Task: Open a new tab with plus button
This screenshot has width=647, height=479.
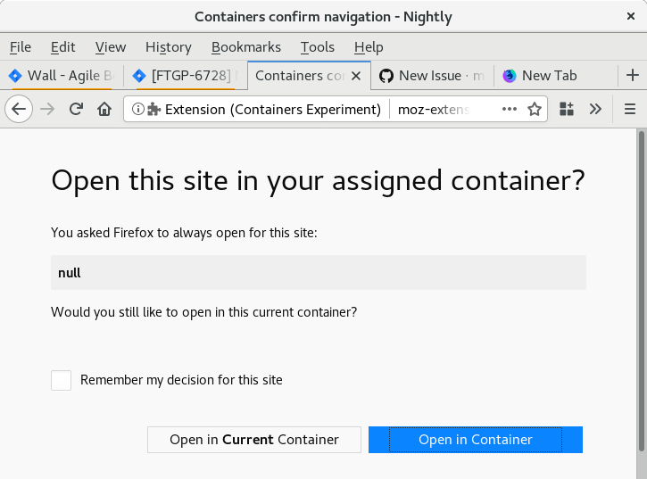Action: point(633,76)
